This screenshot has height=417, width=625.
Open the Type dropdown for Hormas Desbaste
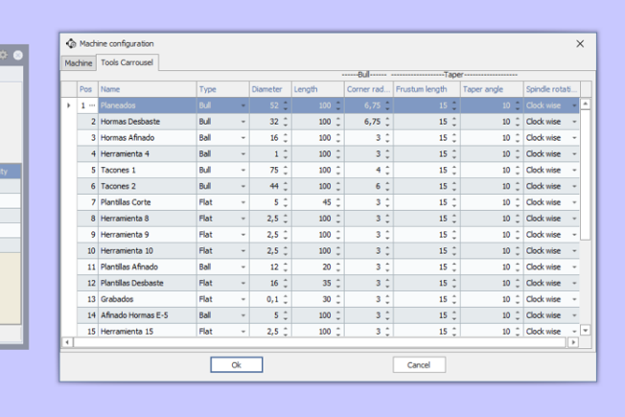pyautogui.click(x=243, y=122)
